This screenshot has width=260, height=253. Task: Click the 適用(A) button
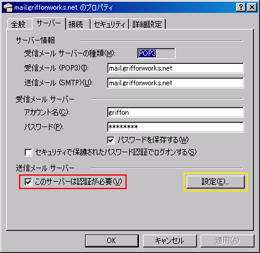pos(228,241)
